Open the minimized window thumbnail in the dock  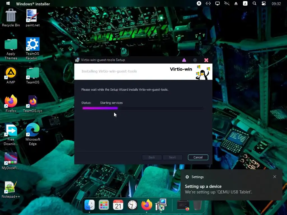[183, 205]
